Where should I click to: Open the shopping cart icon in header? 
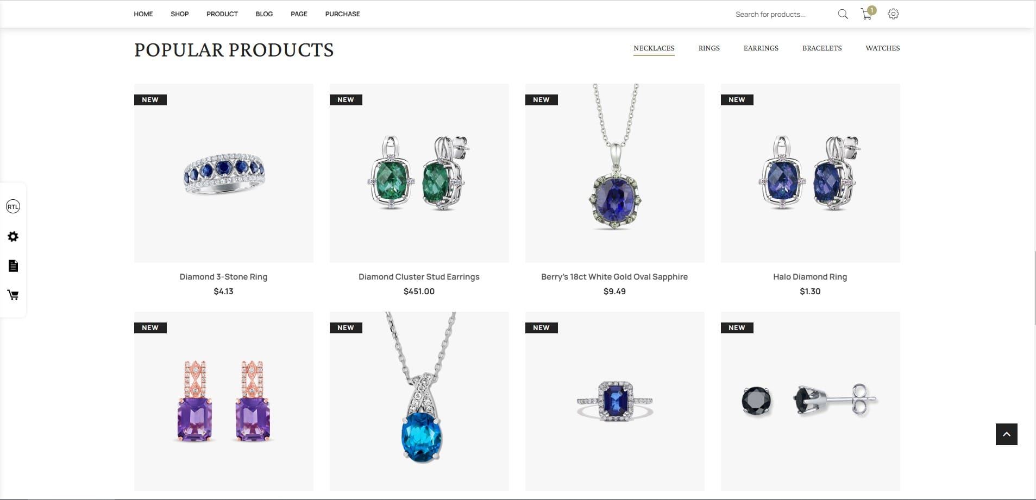(868, 14)
